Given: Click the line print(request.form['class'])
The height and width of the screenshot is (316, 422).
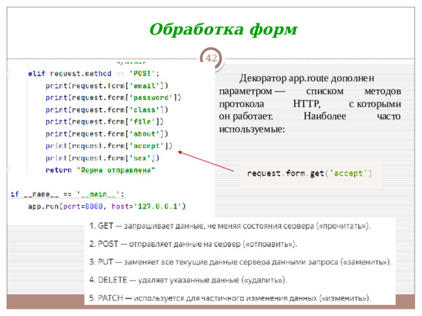Looking at the screenshot, I should click(x=107, y=110).
